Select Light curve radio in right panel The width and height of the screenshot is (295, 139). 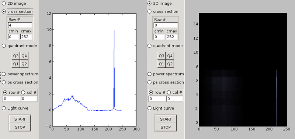[x=149, y=108]
